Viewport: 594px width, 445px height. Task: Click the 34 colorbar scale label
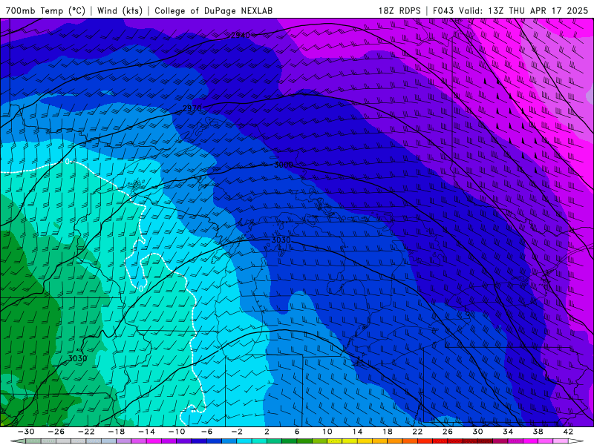508,432
